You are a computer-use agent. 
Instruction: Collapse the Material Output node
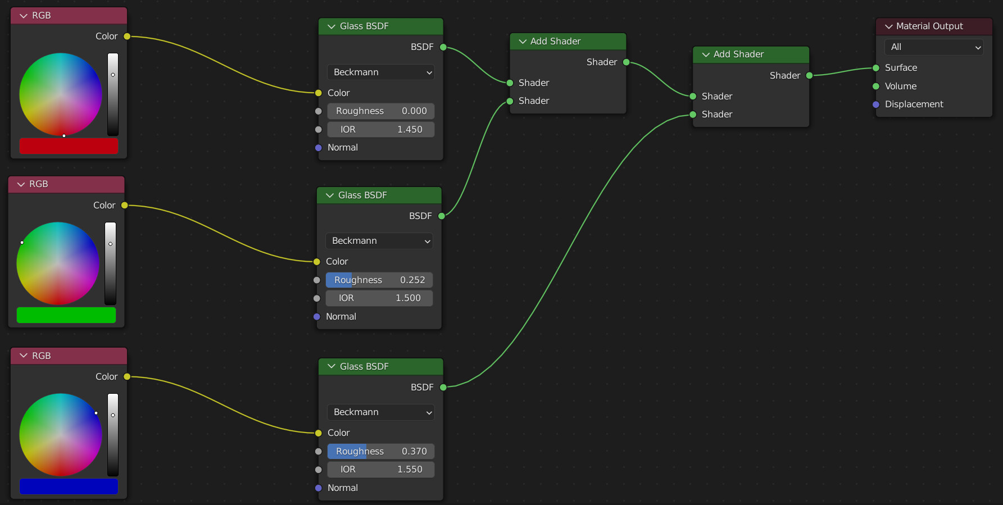pos(889,26)
